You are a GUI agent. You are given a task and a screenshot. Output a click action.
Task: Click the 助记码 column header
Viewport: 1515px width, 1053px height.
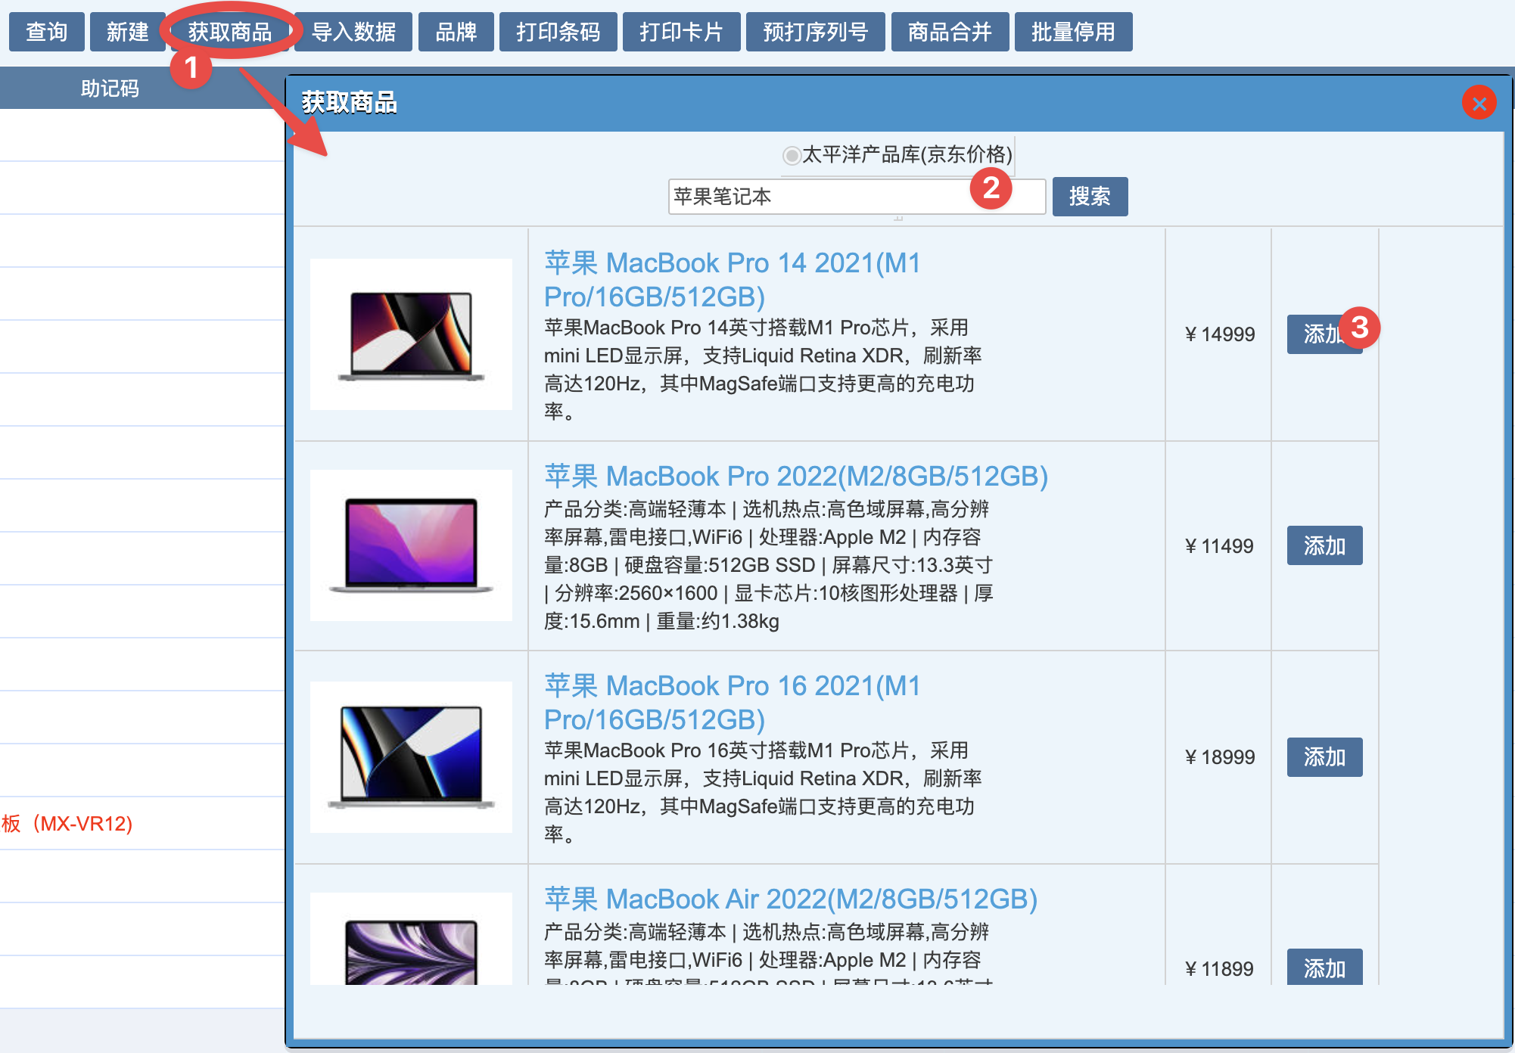pyautogui.click(x=110, y=89)
